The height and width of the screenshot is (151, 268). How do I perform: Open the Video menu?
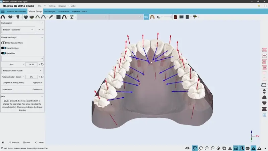(73, 6)
